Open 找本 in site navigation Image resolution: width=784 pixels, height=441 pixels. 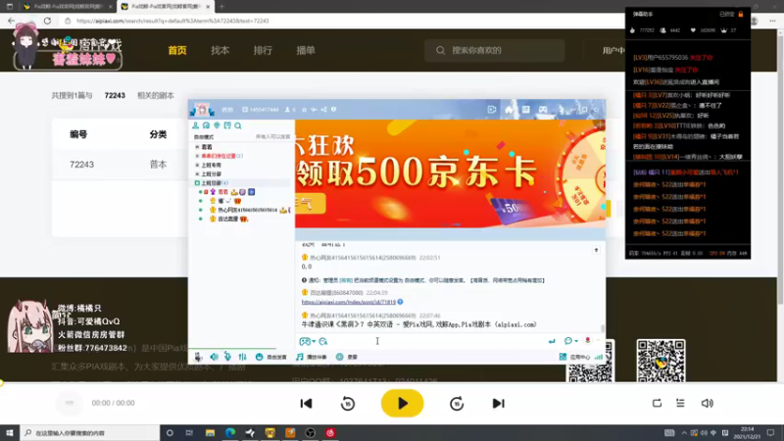(220, 51)
